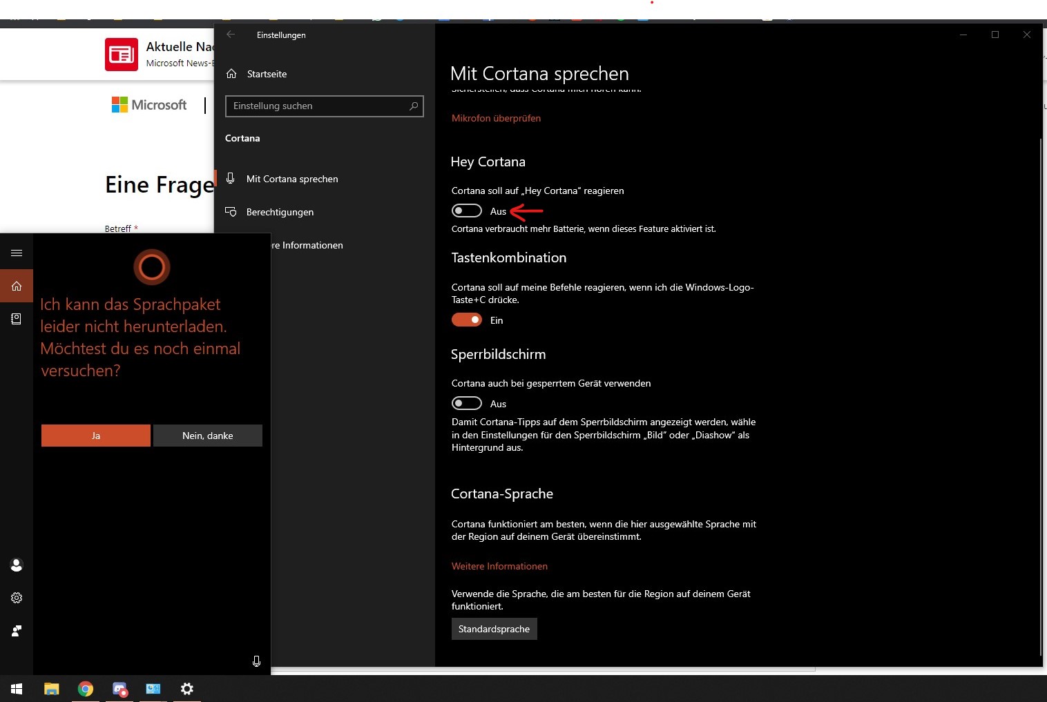The width and height of the screenshot is (1047, 702).
Task: Switch to Settings gear on taskbar
Action: pyautogui.click(x=187, y=689)
